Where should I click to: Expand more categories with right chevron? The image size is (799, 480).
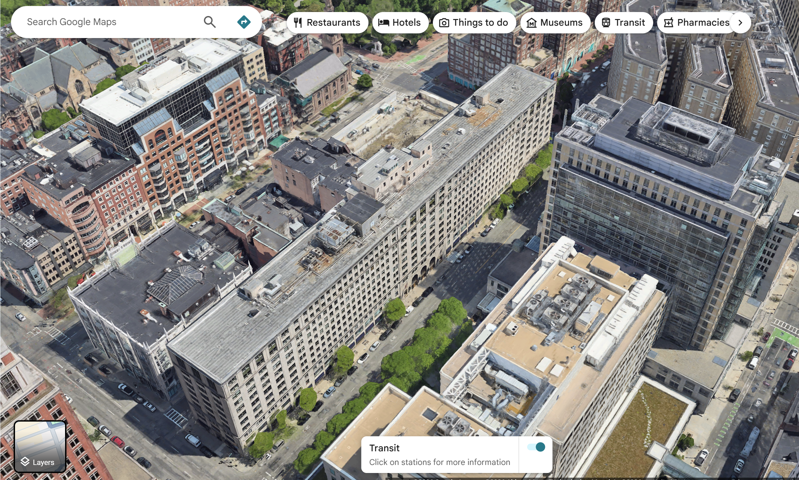(740, 23)
